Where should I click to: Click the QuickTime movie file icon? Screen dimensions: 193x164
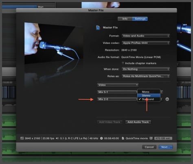coord(123,138)
